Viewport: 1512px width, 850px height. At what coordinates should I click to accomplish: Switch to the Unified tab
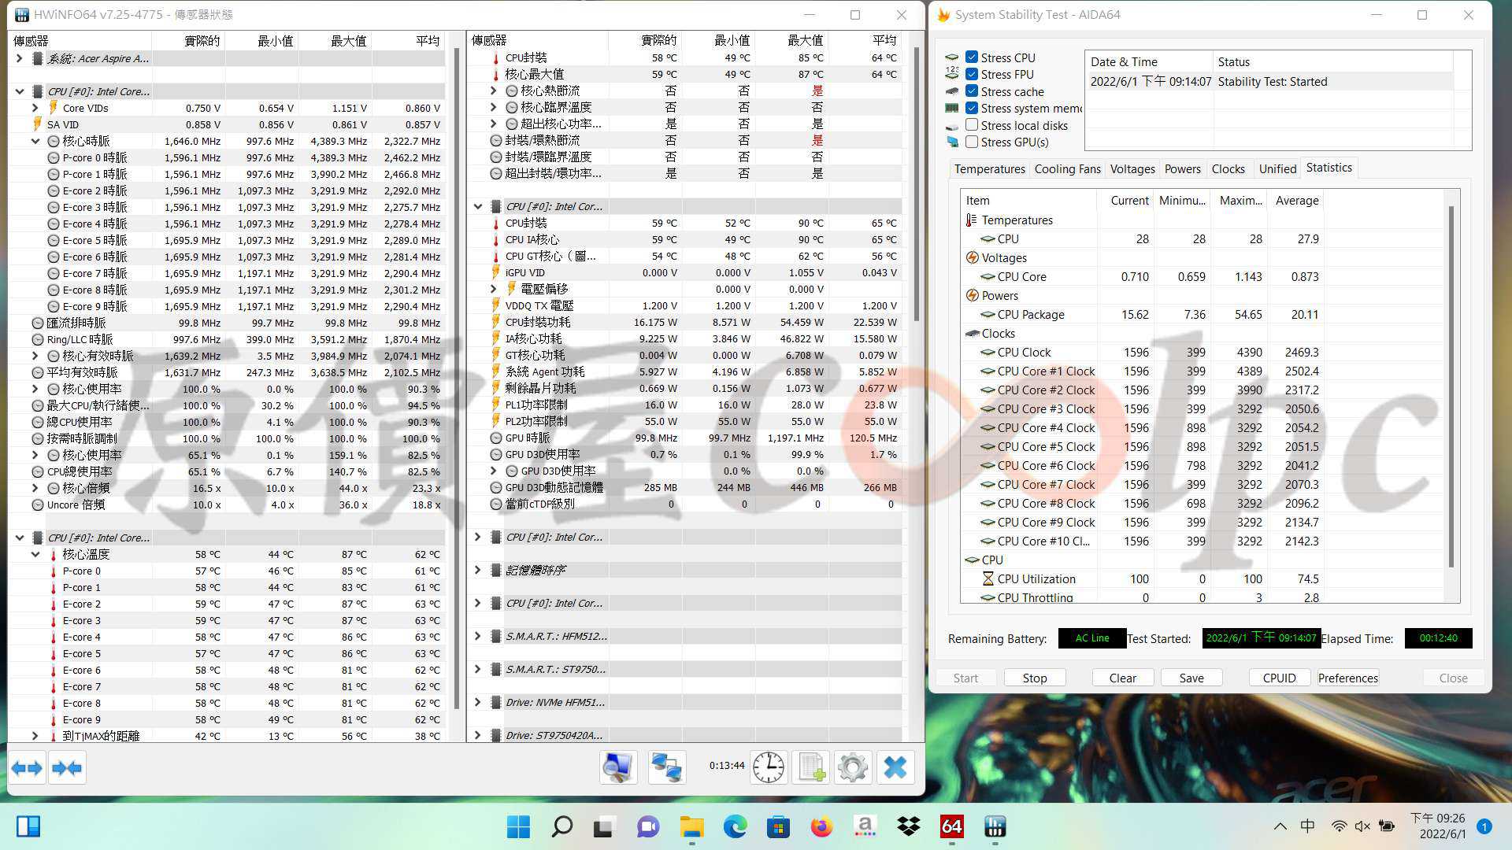click(x=1277, y=168)
